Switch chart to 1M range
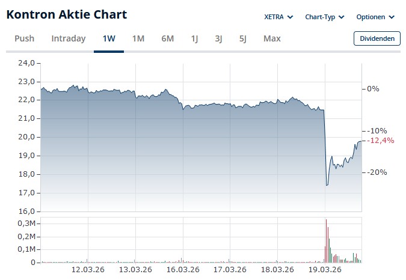Viewport: 406px width, 280px height. (138, 38)
